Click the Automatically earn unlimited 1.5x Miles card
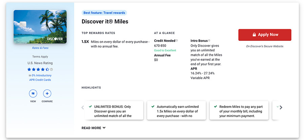 coord(177,110)
